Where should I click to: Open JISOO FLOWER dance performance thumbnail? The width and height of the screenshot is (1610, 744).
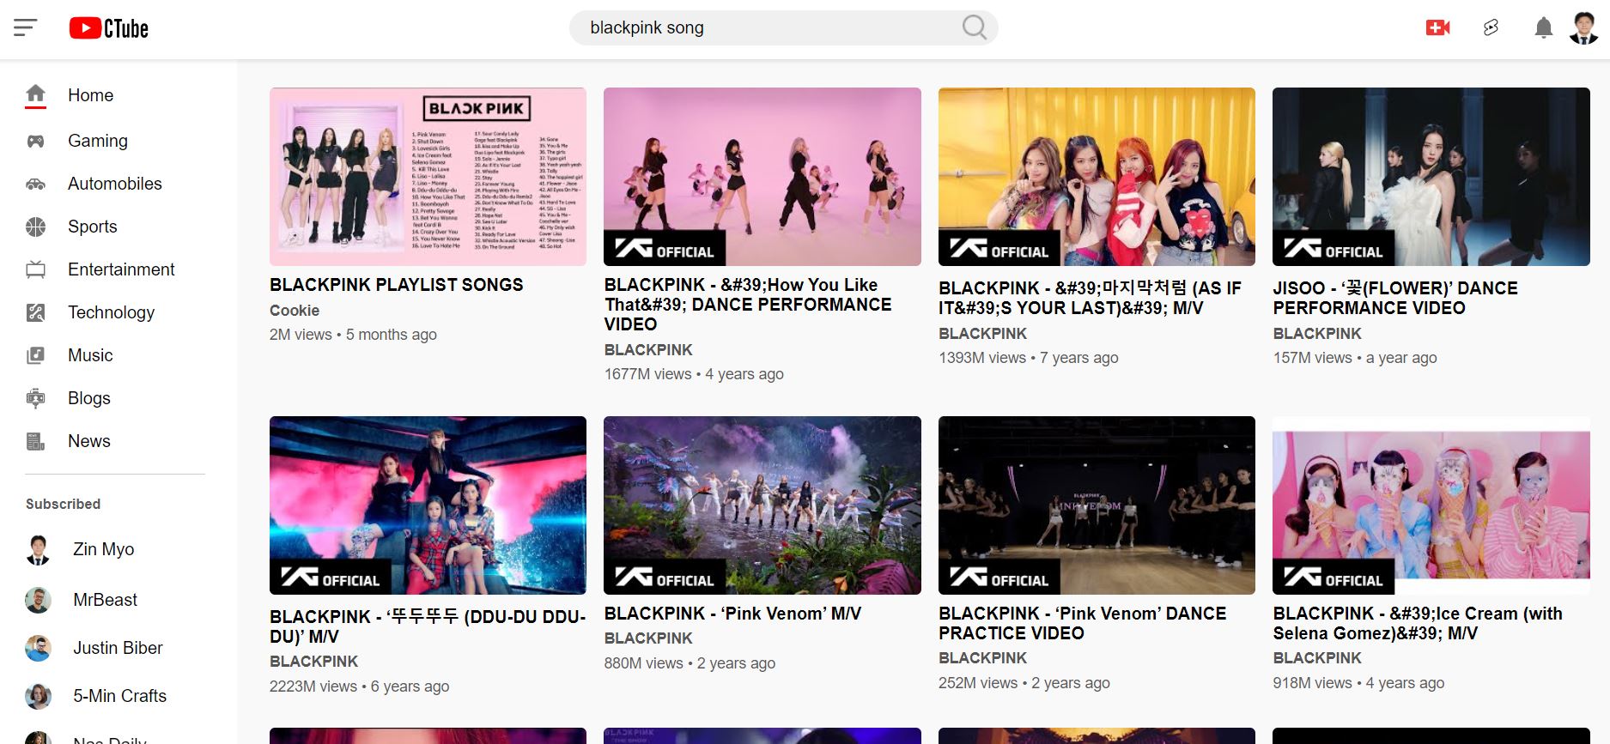click(x=1431, y=177)
